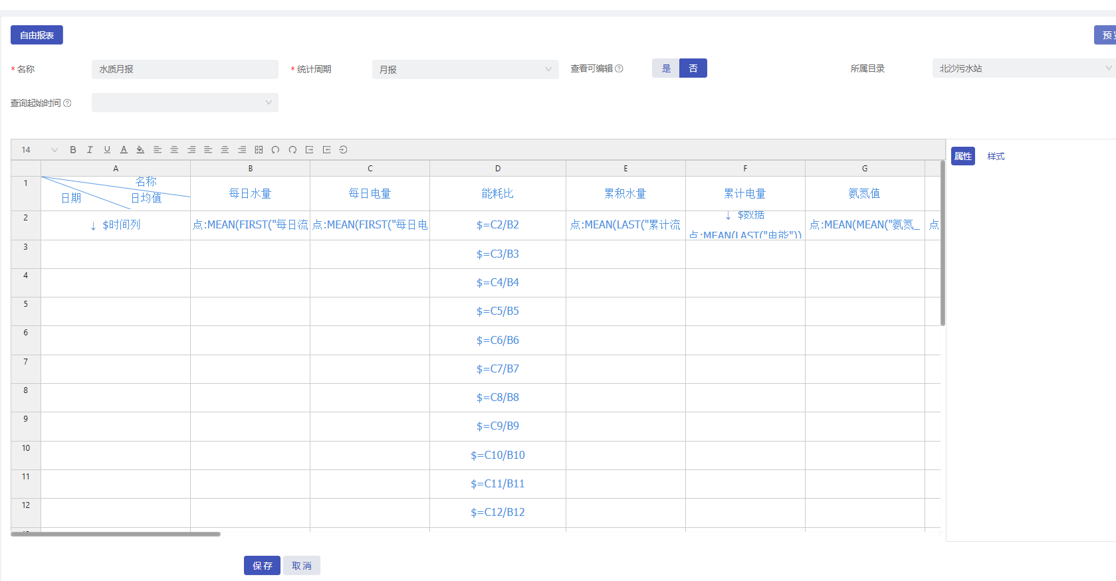Select column G header
This screenshot has width=1116, height=581.
pos(865,169)
